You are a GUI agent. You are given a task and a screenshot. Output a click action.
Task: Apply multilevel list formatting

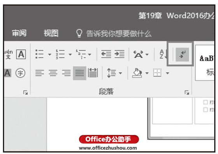(81, 54)
